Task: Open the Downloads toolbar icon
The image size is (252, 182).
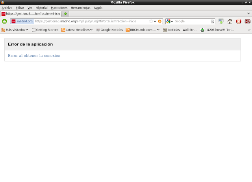Action: pos(221,21)
